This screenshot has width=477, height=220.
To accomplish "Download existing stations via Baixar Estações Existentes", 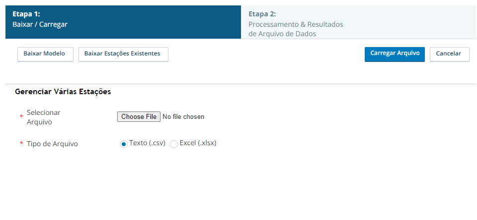I will [123, 55].
